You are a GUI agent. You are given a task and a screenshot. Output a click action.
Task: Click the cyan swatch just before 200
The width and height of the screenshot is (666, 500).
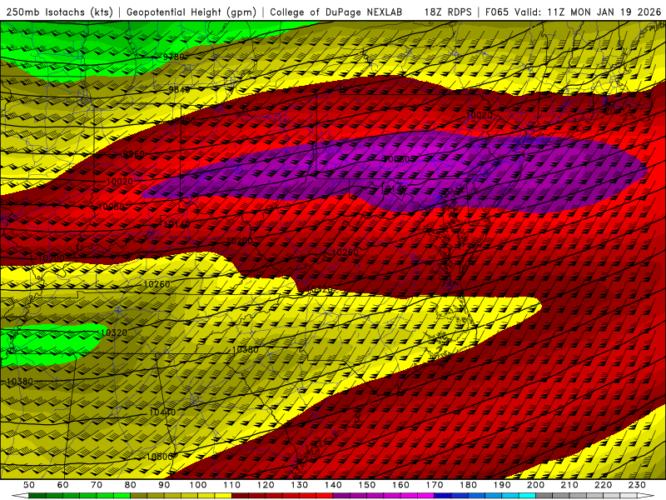click(x=527, y=496)
